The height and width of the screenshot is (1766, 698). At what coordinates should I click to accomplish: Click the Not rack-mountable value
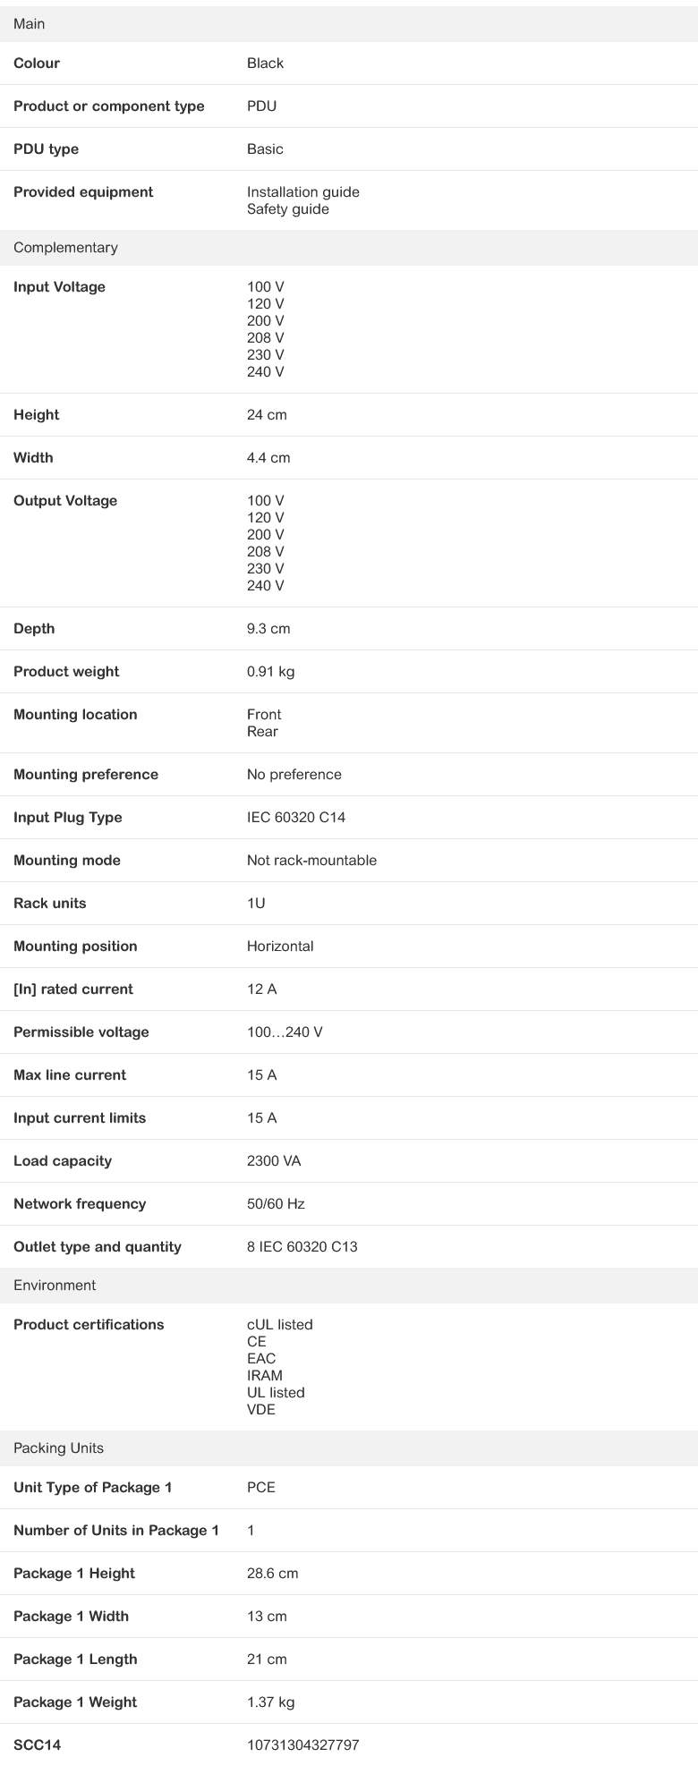311,861
